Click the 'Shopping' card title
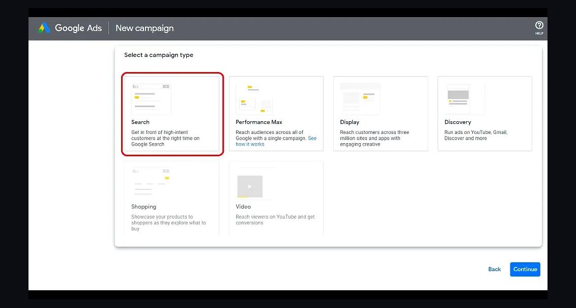This screenshot has width=576, height=308. pos(143,207)
